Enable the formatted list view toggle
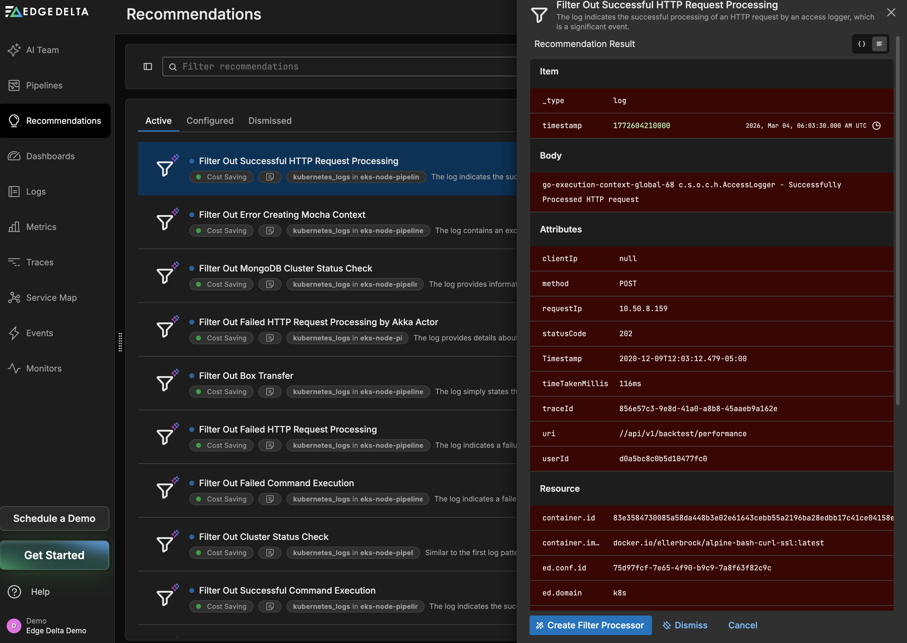This screenshot has height=643, width=907. coord(879,44)
